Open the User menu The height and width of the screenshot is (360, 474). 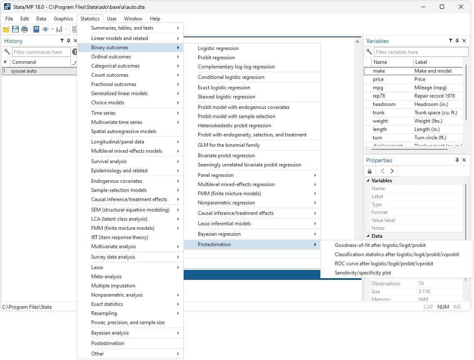(112, 18)
